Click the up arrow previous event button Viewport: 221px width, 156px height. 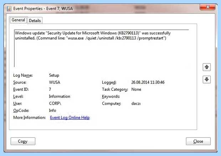(207, 67)
